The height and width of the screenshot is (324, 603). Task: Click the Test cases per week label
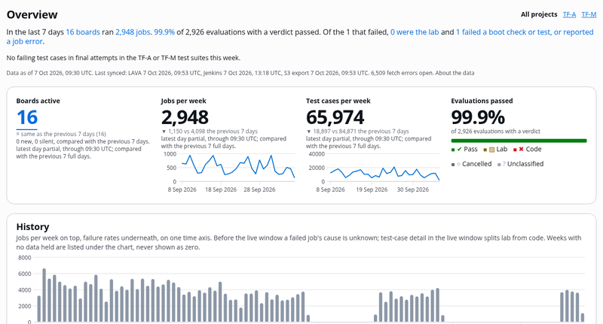pyautogui.click(x=338, y=101)
